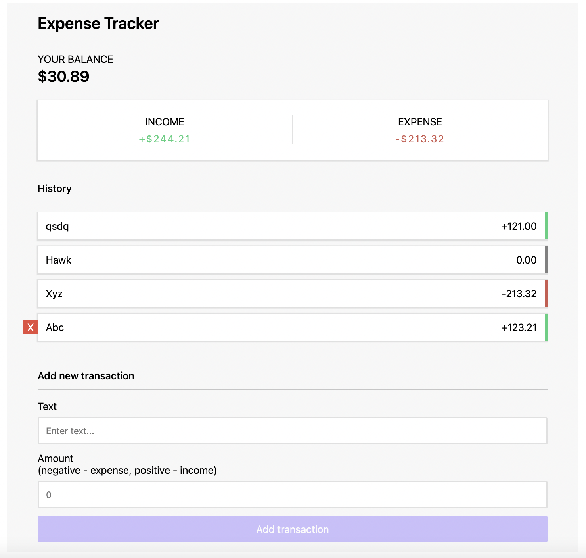This screenshot has width=586, height=558.
Task: Click the History section header
Action: pyautogui.click(x=54, y=189)
